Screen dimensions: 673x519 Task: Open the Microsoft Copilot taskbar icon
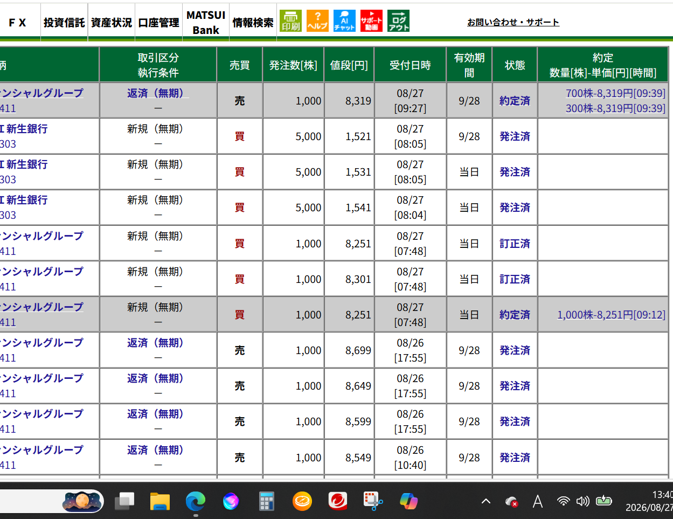409,501
